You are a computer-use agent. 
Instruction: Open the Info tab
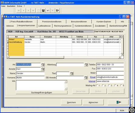(x=122, y=22)
